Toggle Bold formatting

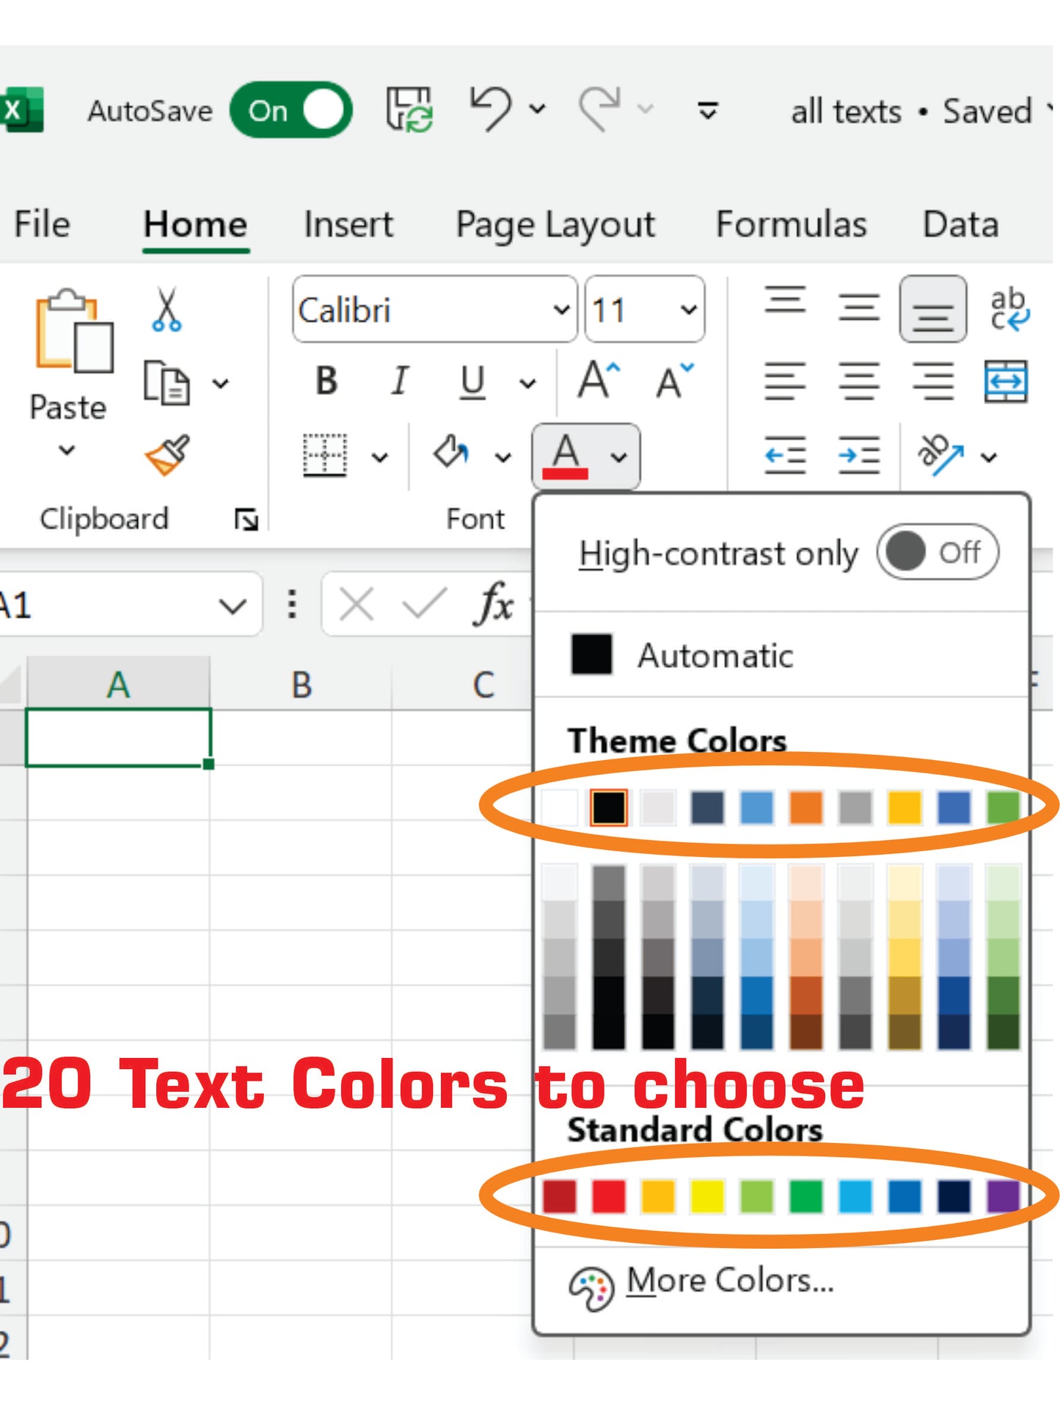(x=326, y=381)
